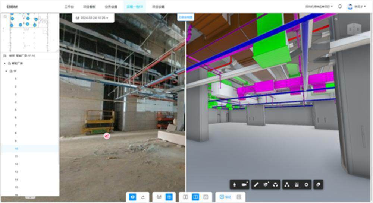373x203 pixels.
Task: Select the rightmost dark toolbar icon
Action: [x=318, y=184]
